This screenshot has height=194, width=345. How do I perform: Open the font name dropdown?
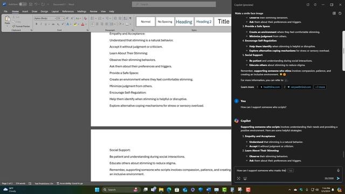pyautogui.click(x=55, y=18)
